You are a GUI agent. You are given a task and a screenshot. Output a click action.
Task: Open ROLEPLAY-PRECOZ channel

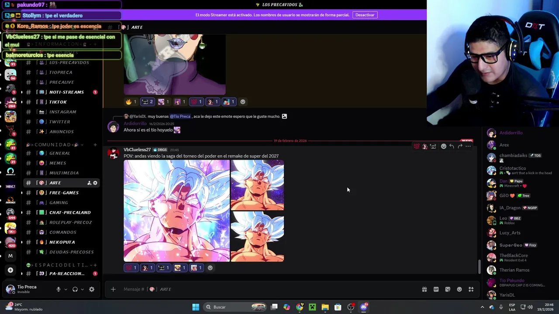click(x=62, y=222)
